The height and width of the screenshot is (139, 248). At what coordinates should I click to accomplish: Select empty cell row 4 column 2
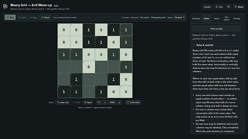tap(76, 67)
